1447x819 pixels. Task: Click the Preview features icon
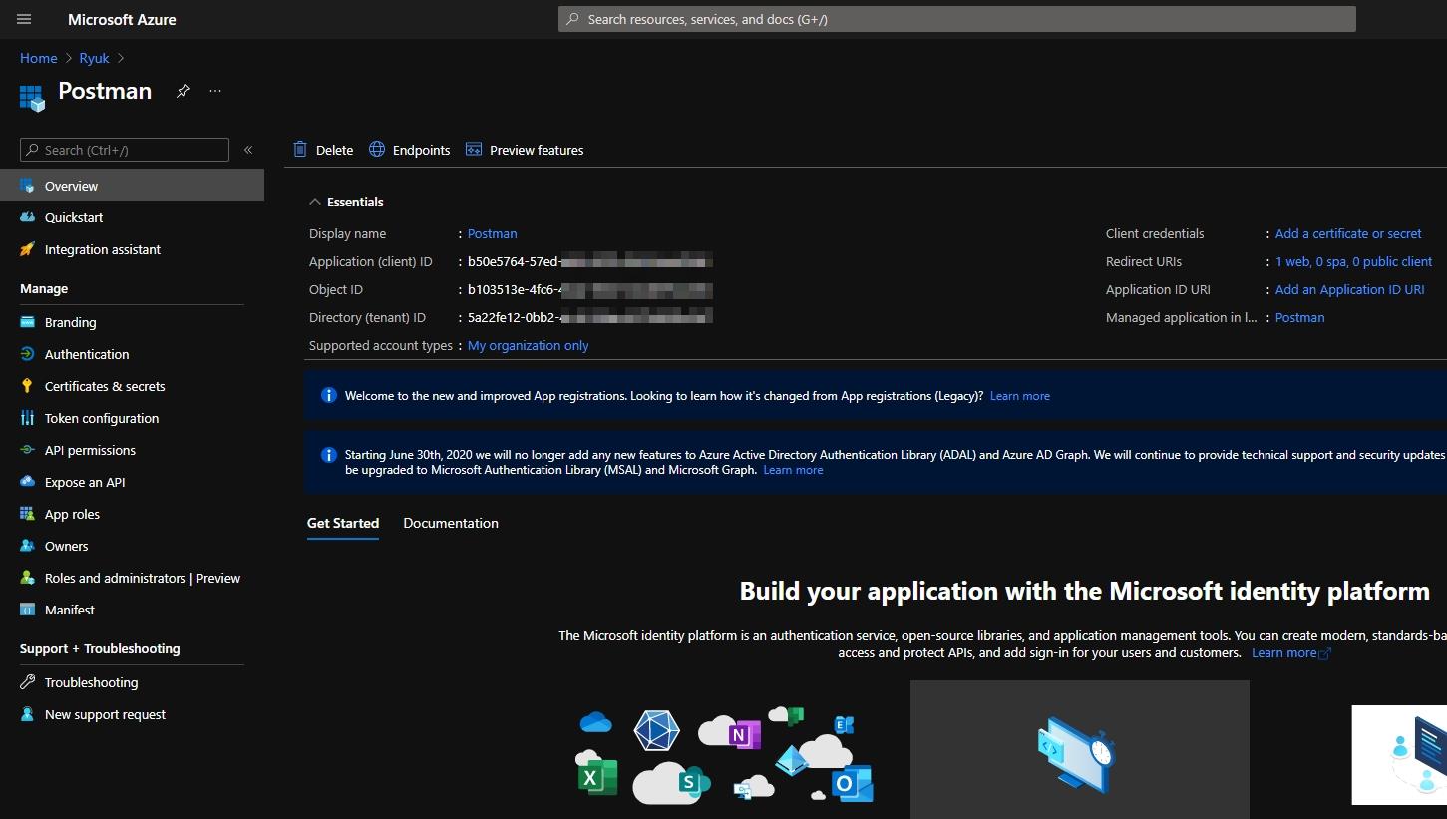(474, 150)
